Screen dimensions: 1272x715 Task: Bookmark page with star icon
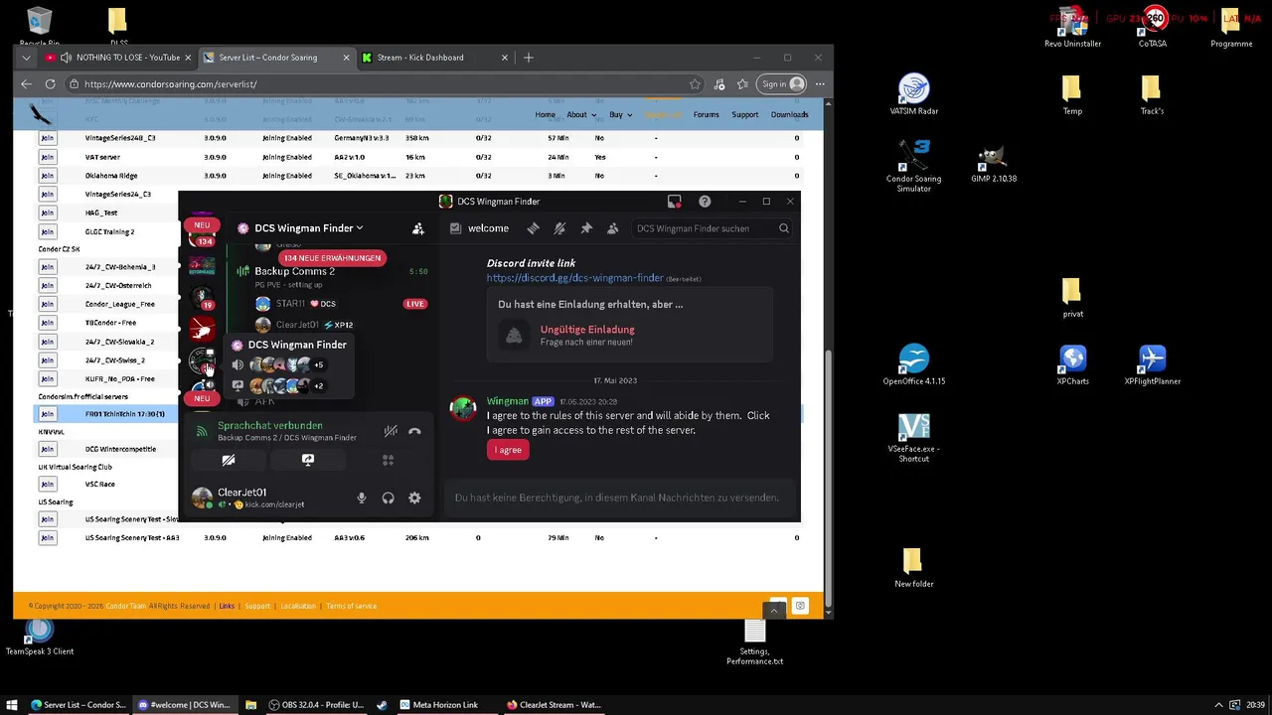pyautogui.click(x=695, y=84)
